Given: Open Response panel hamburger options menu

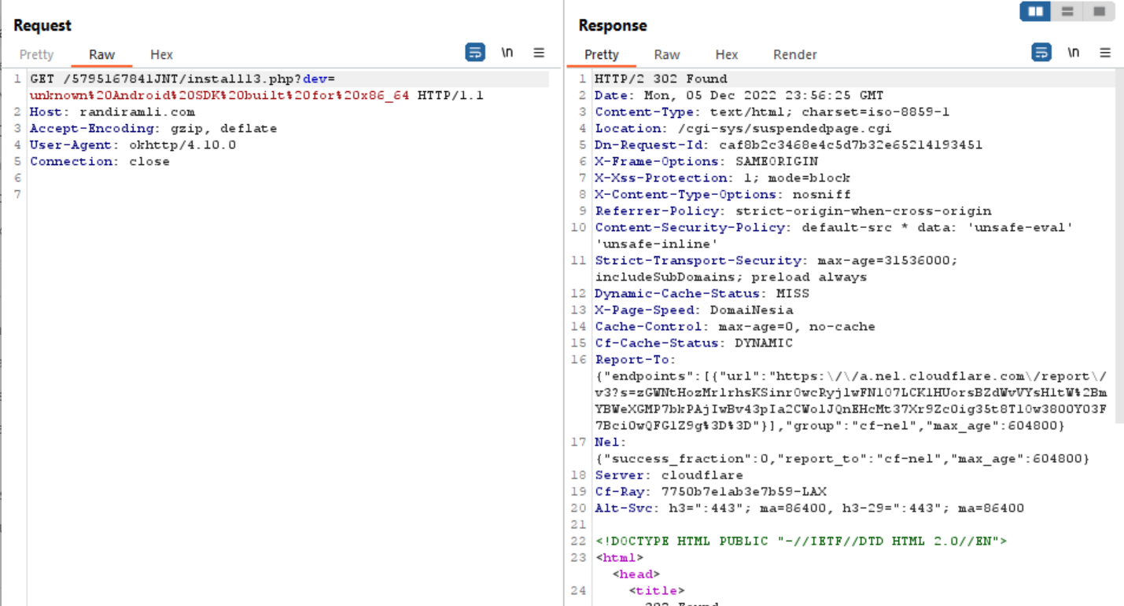Looking at the screenshot, I should coord(1105,53).
